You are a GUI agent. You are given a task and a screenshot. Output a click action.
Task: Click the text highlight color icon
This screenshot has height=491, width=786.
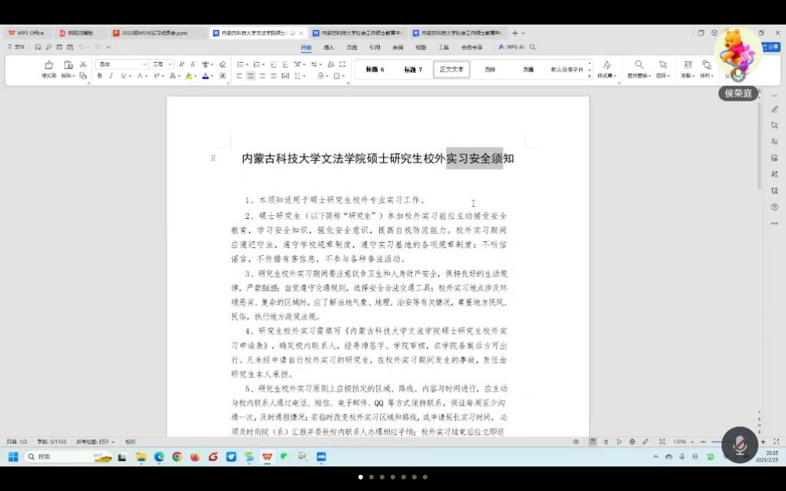(x=188, y=76)
